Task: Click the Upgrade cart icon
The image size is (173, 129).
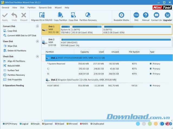Action: tap(168, 15)
